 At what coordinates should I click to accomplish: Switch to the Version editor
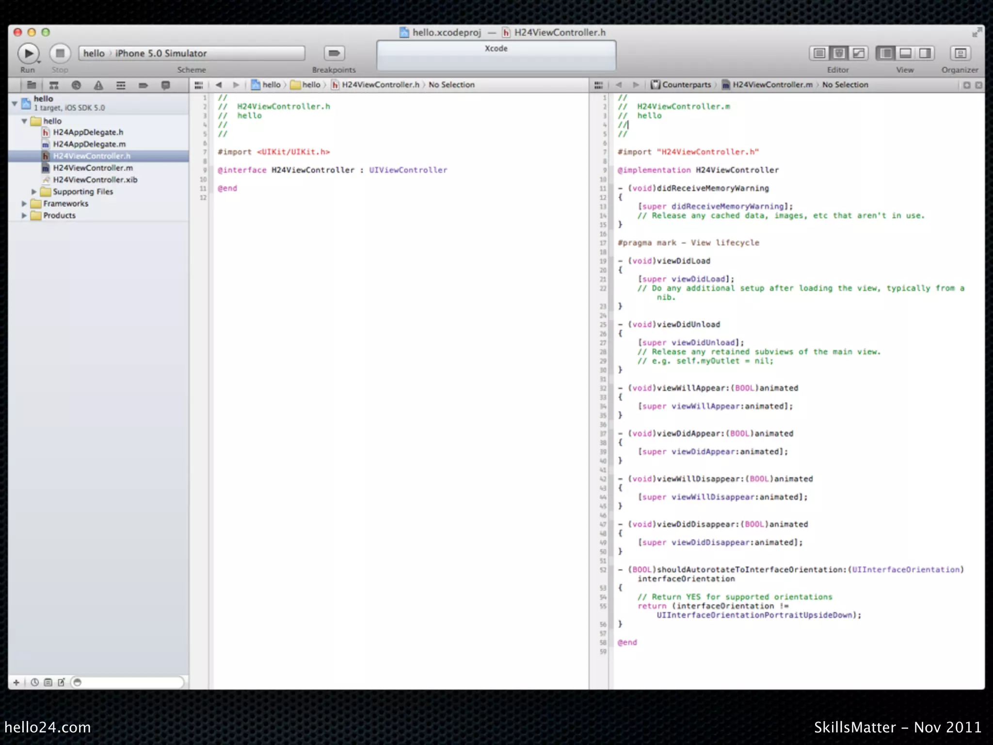[x=858, y=53]
